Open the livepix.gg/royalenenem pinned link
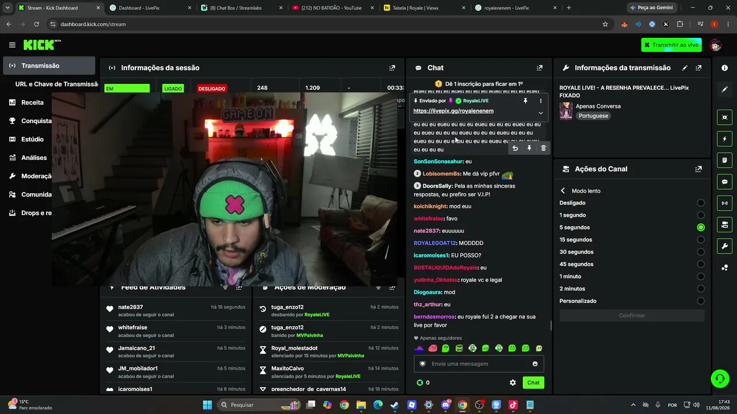The height and width of the screenshot is (414, 737). (453, 111)
